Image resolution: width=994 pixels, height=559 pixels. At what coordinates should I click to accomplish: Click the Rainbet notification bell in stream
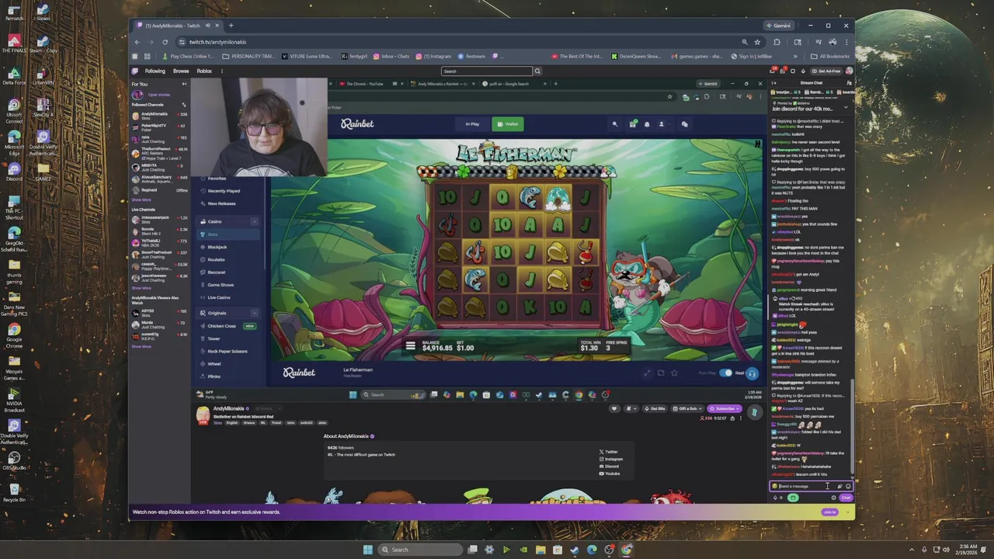pyautogui.click(x=647, y=123)
